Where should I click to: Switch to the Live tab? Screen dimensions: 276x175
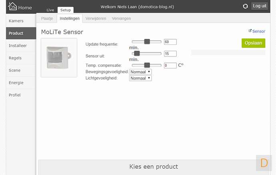coord(50,10)
